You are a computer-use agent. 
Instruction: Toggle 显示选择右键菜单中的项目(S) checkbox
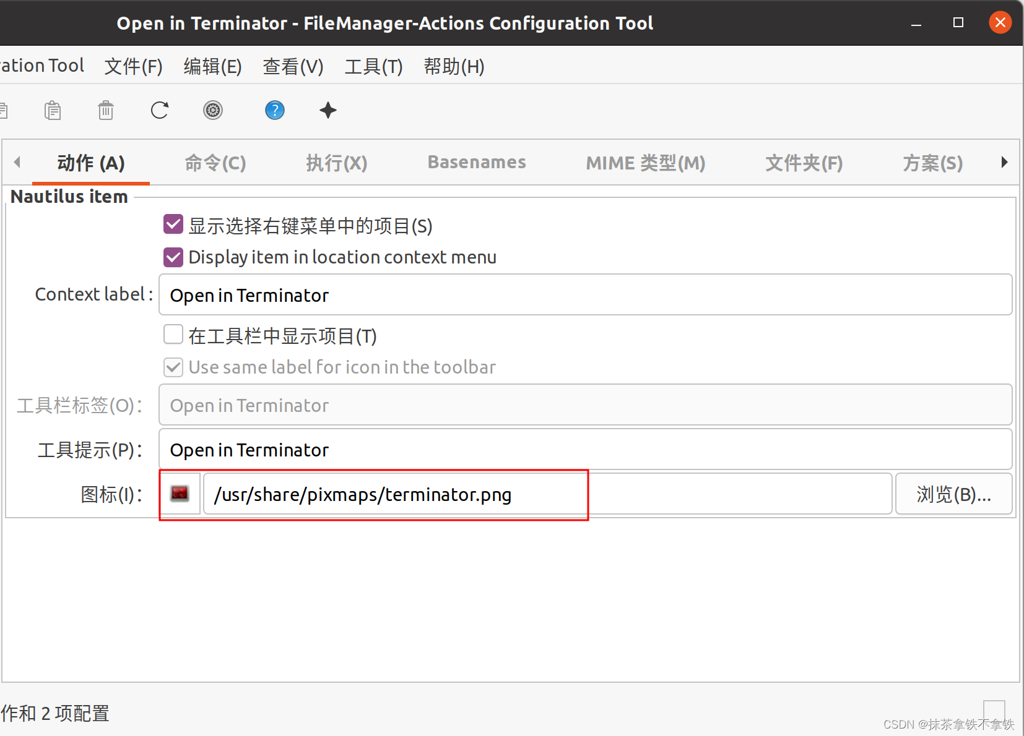(173, 225)
